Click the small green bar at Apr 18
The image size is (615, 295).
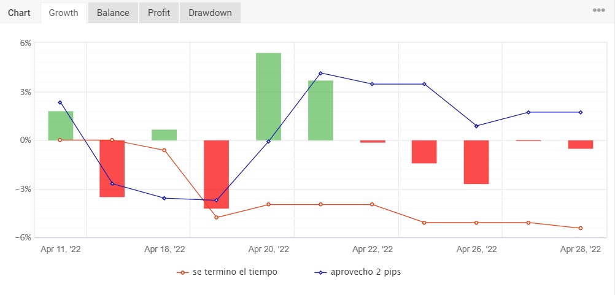[164, 135]
